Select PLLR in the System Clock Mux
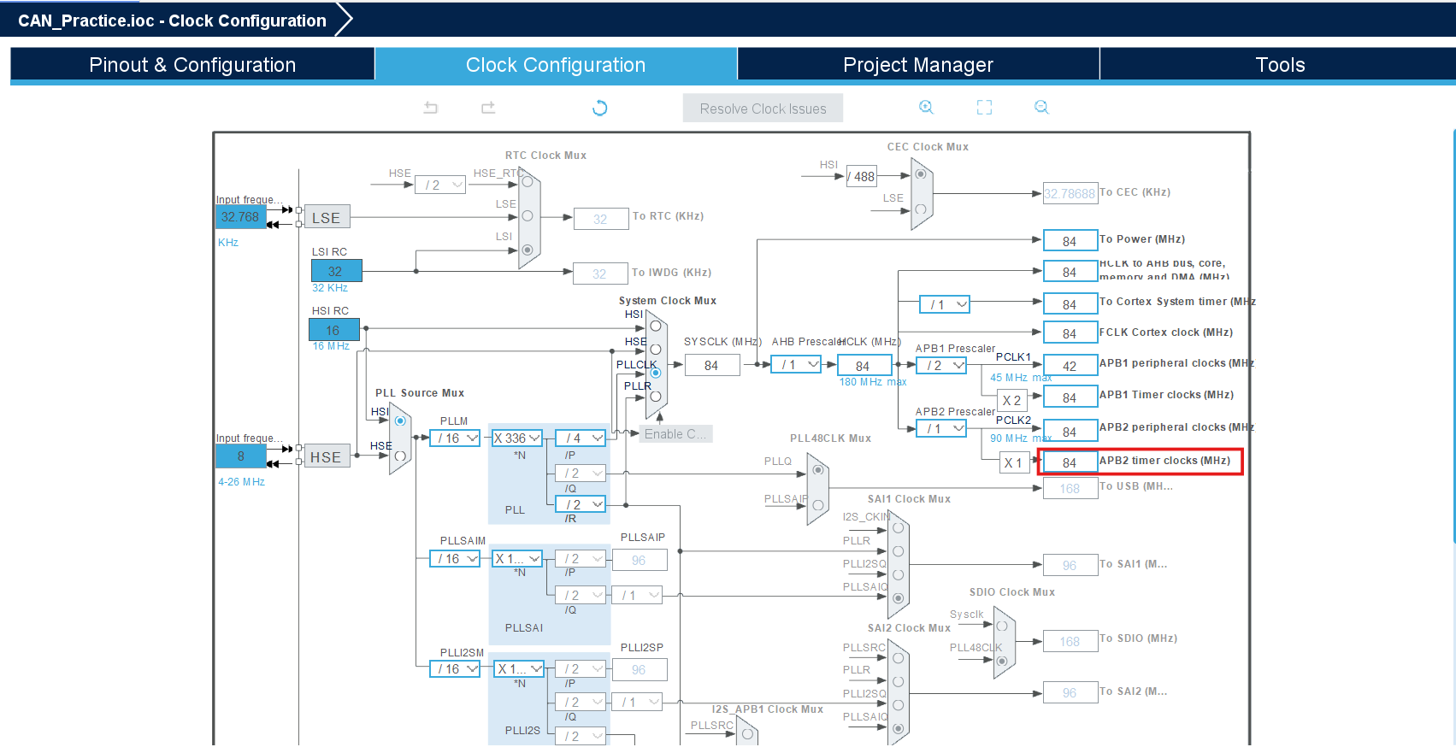1456x753 pixels. [656, 396]
